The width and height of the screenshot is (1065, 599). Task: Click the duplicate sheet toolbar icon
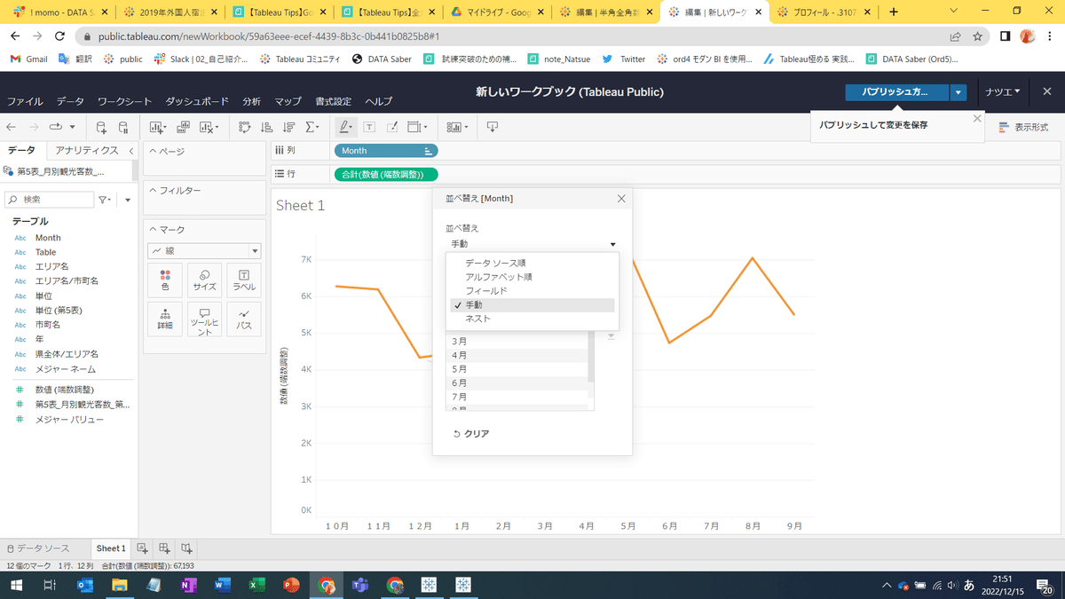point(184,127)
